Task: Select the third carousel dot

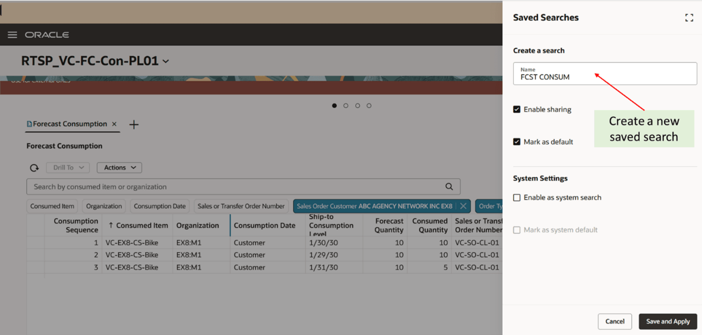Action: click(357, 105)
